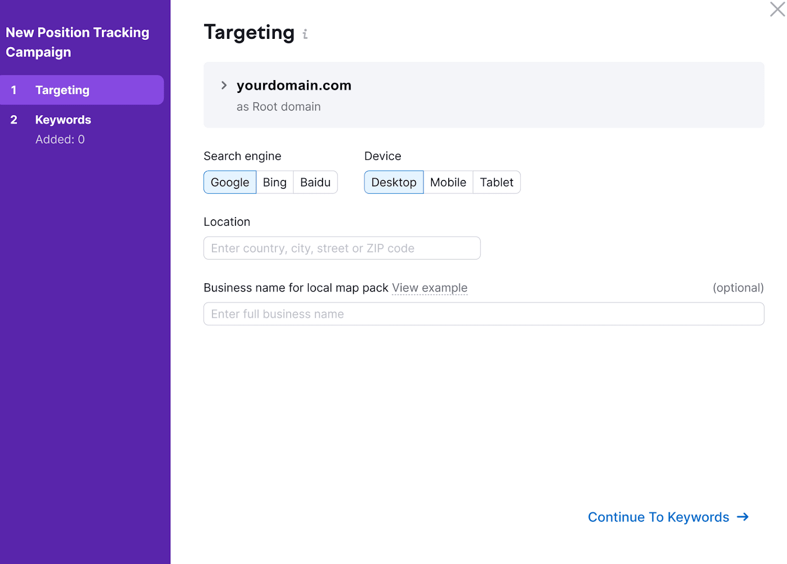787x564 pixels.
Task: Expand the yourdomain.com domain settings chevron
Action: pyautogui.click(x=224, y=85)
